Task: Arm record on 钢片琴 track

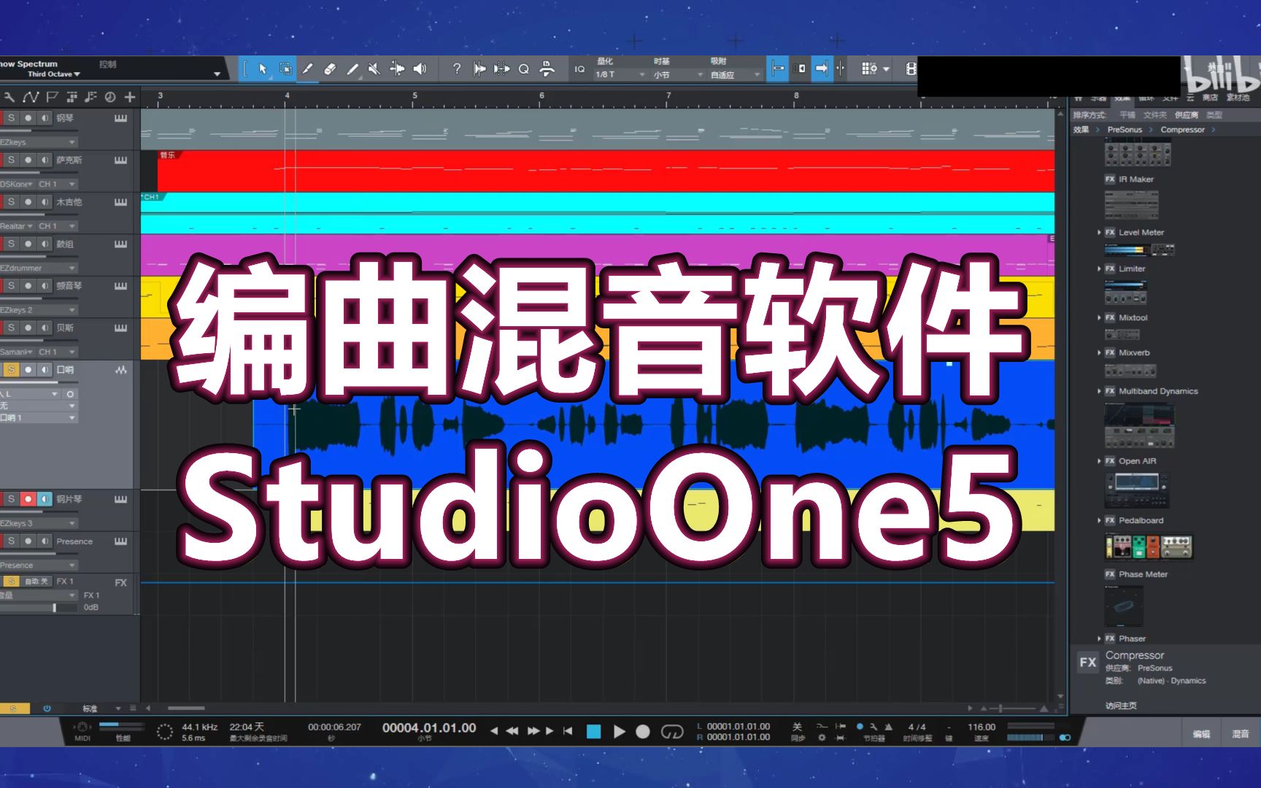Action: pyautogui.click(x=28, y=499)
